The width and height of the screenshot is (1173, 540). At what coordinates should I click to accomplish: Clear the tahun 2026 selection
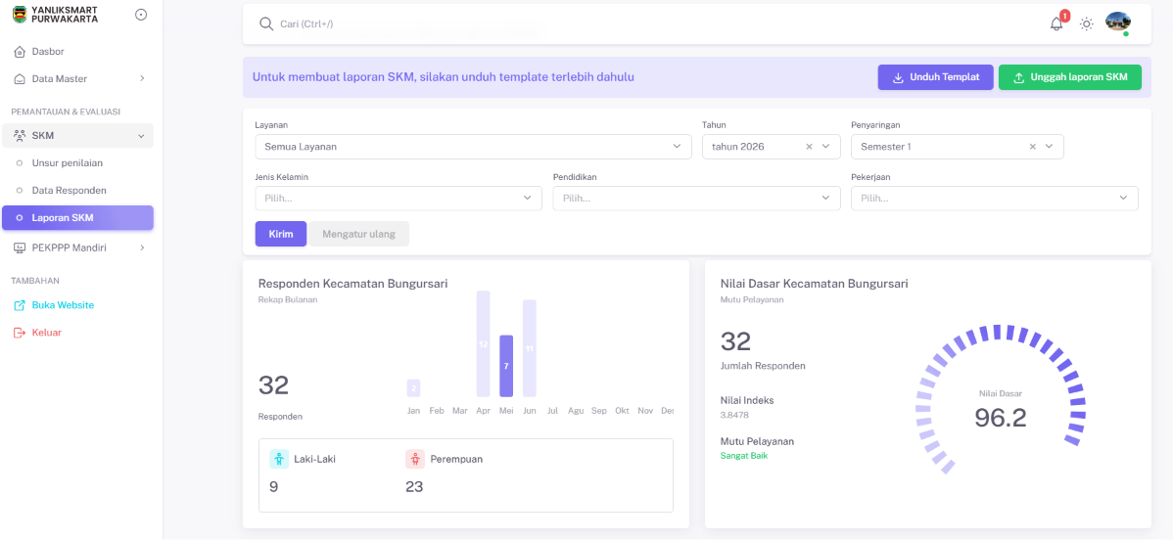point(809,147)
